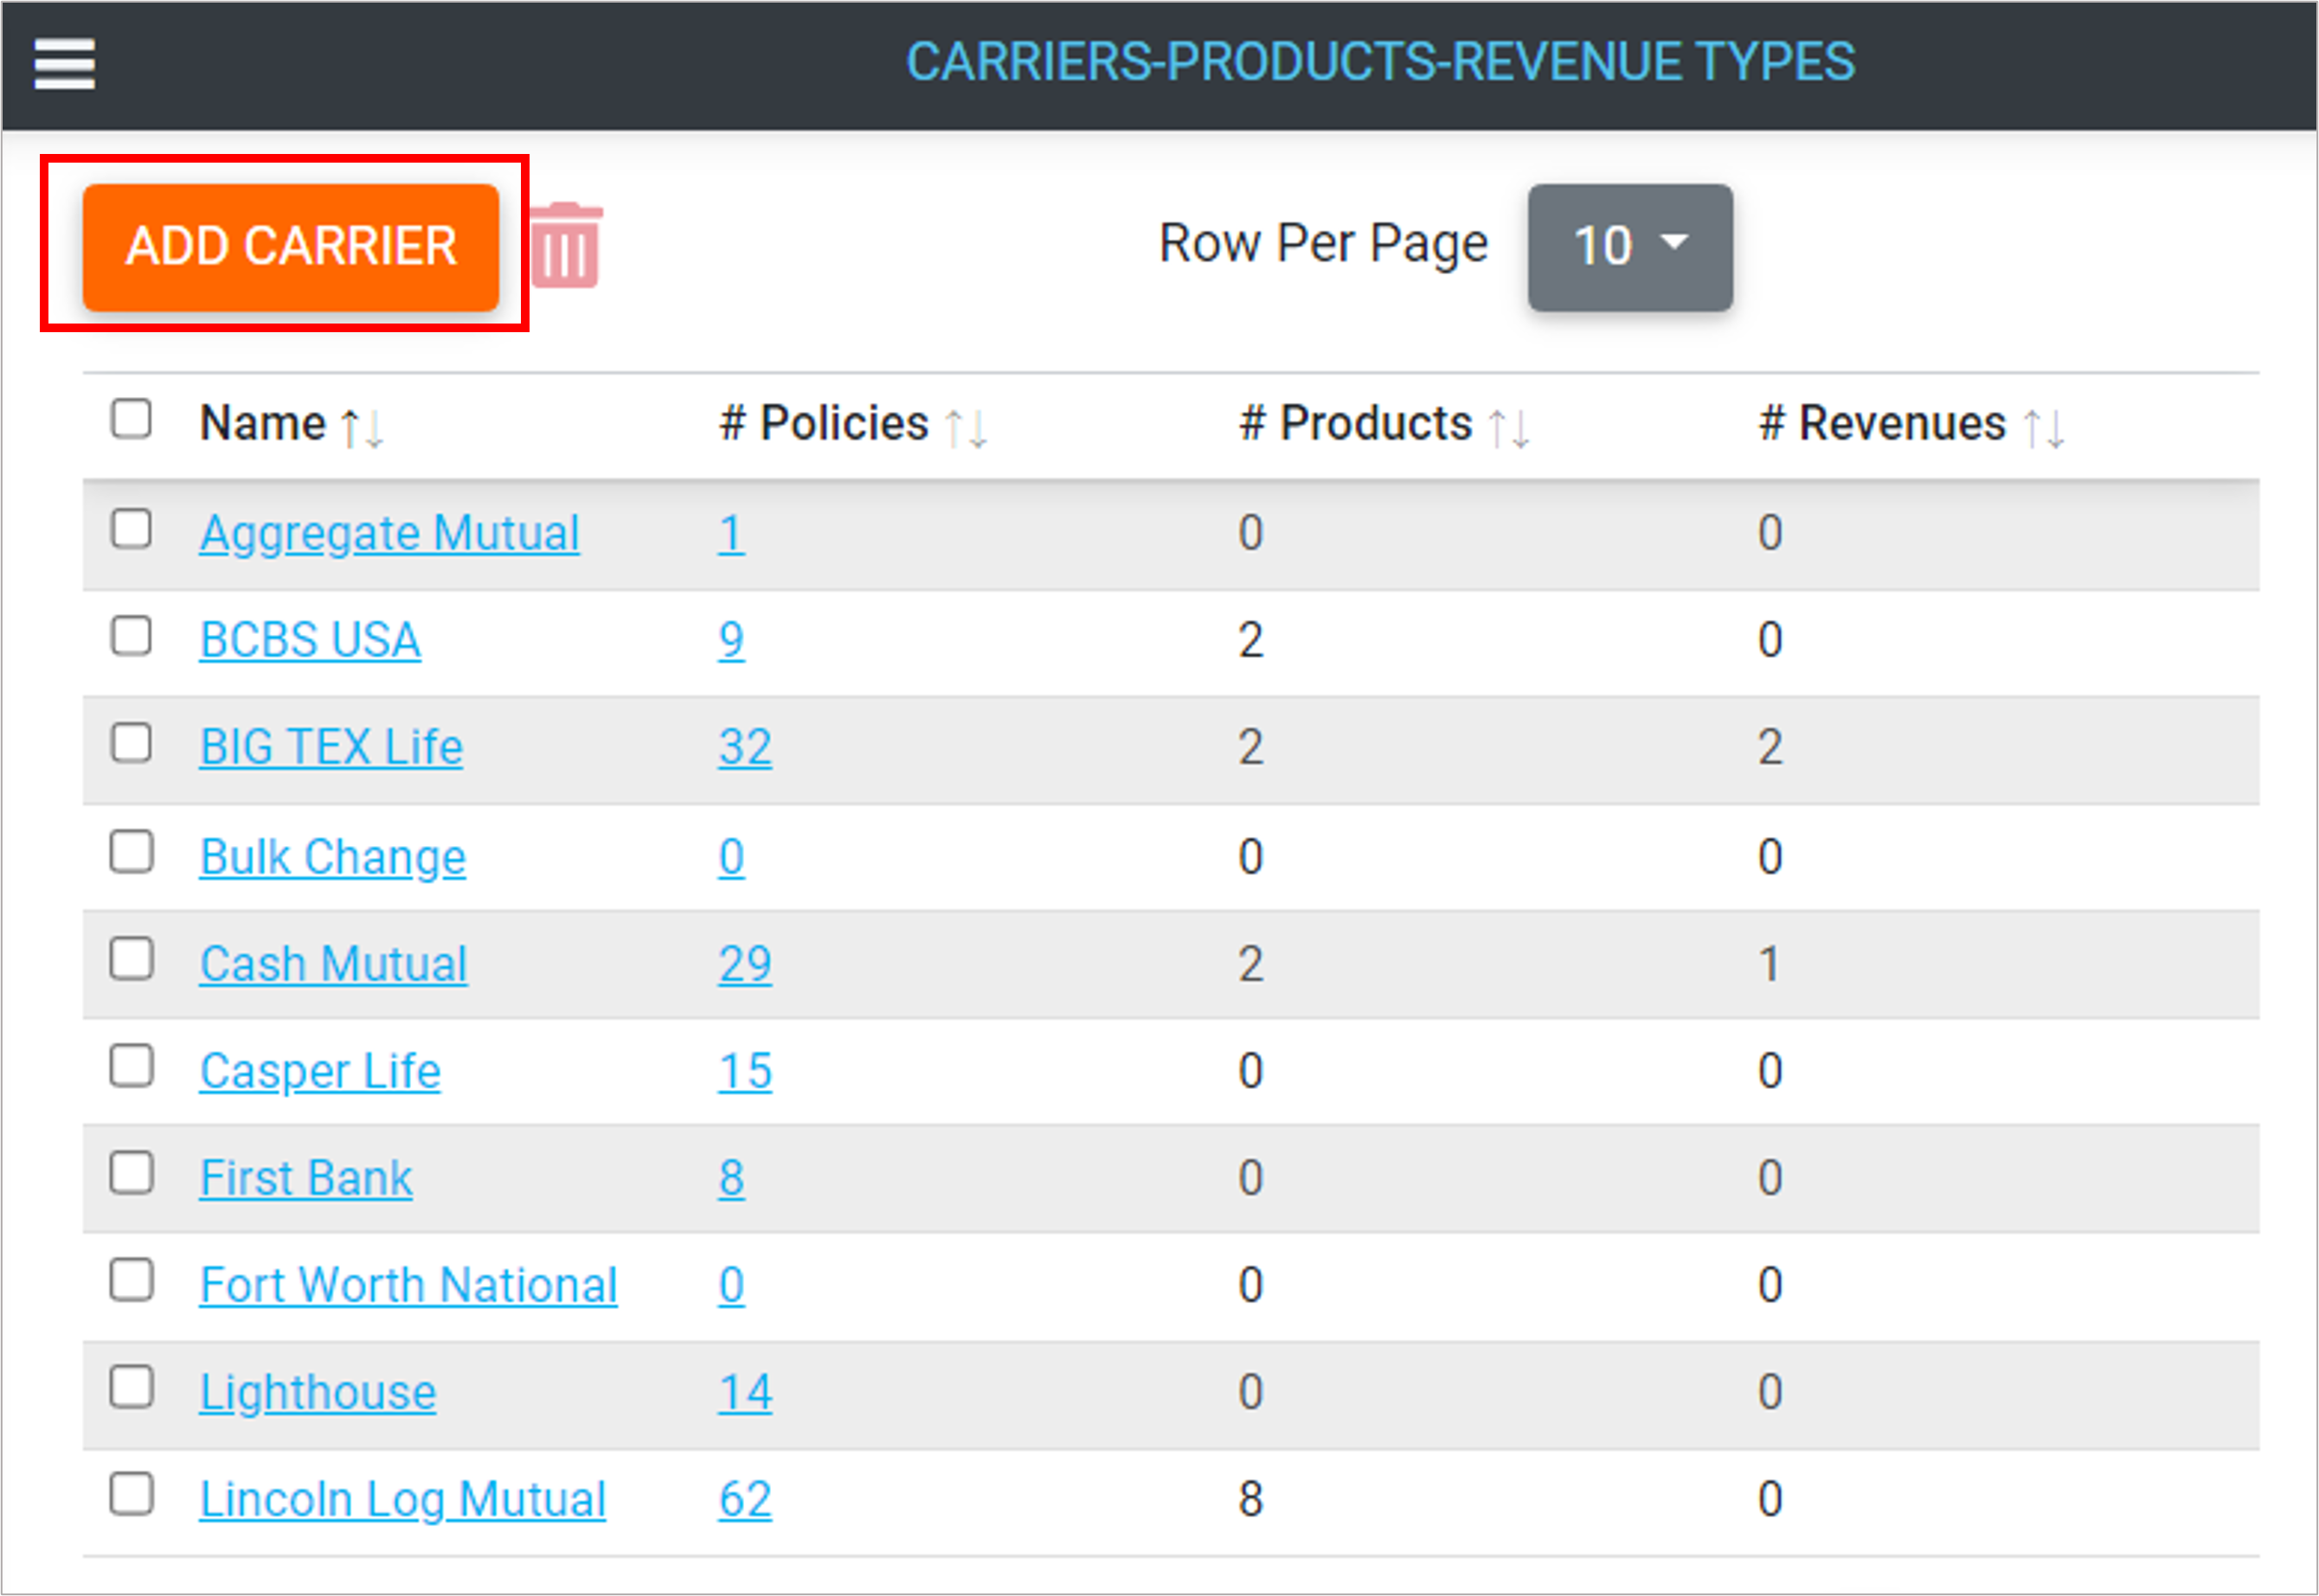Viewport: 2319px width, 1596px height.
Task: Check the Aggregate Mutual row checkbox
Action: [x=131, y=529]
